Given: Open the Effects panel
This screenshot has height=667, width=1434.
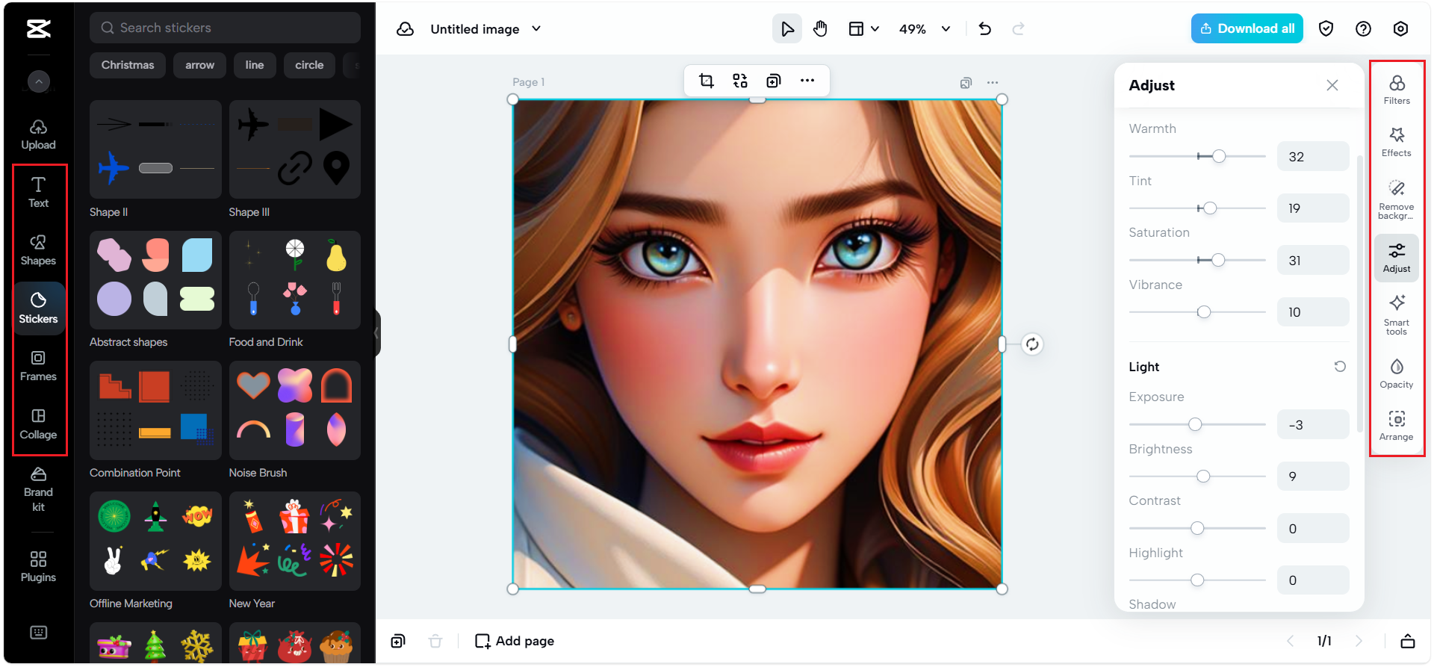Looking at the screenshot, I should tap(1397, 142).
